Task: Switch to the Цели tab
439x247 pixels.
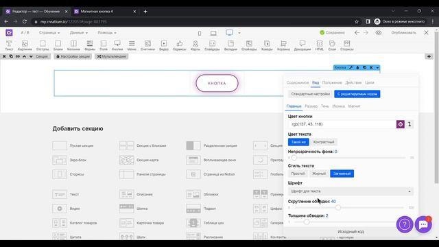Action: click(370, 82)
